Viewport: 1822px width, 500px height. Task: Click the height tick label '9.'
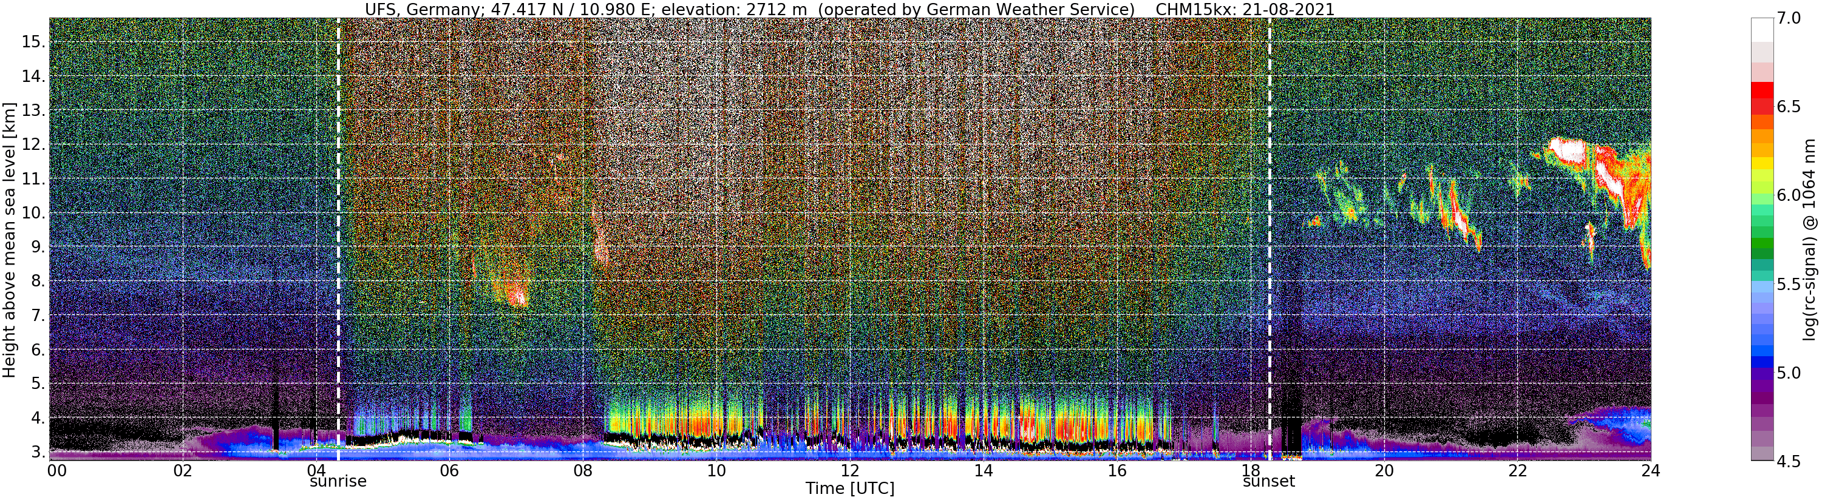coord(38,247)
